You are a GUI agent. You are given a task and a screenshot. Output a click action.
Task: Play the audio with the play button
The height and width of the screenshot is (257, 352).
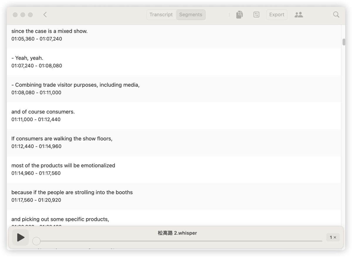(21, 237)
